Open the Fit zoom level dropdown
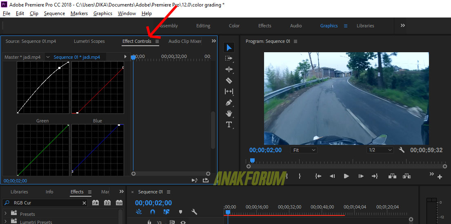This screenshot has height=224, width=451. click(x=304, y=150)
